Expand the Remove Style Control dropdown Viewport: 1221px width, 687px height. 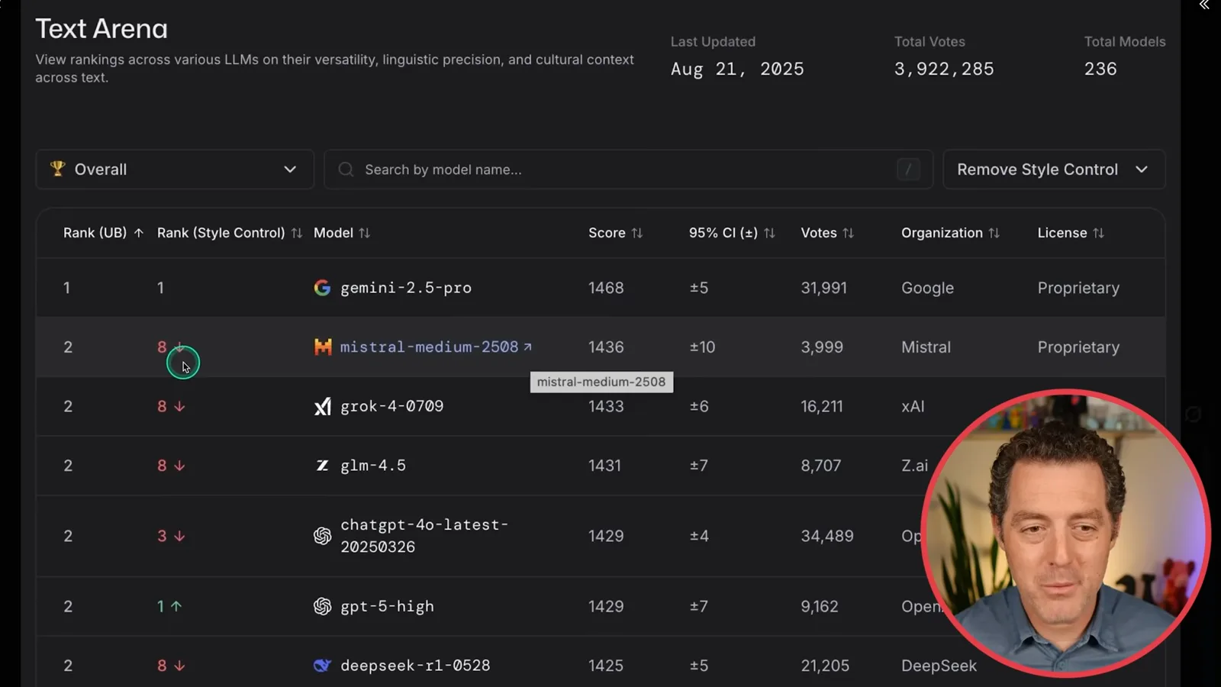click(x=1054, y=169)
